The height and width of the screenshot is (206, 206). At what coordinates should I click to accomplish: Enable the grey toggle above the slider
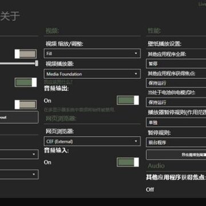(x=26, y=54)
